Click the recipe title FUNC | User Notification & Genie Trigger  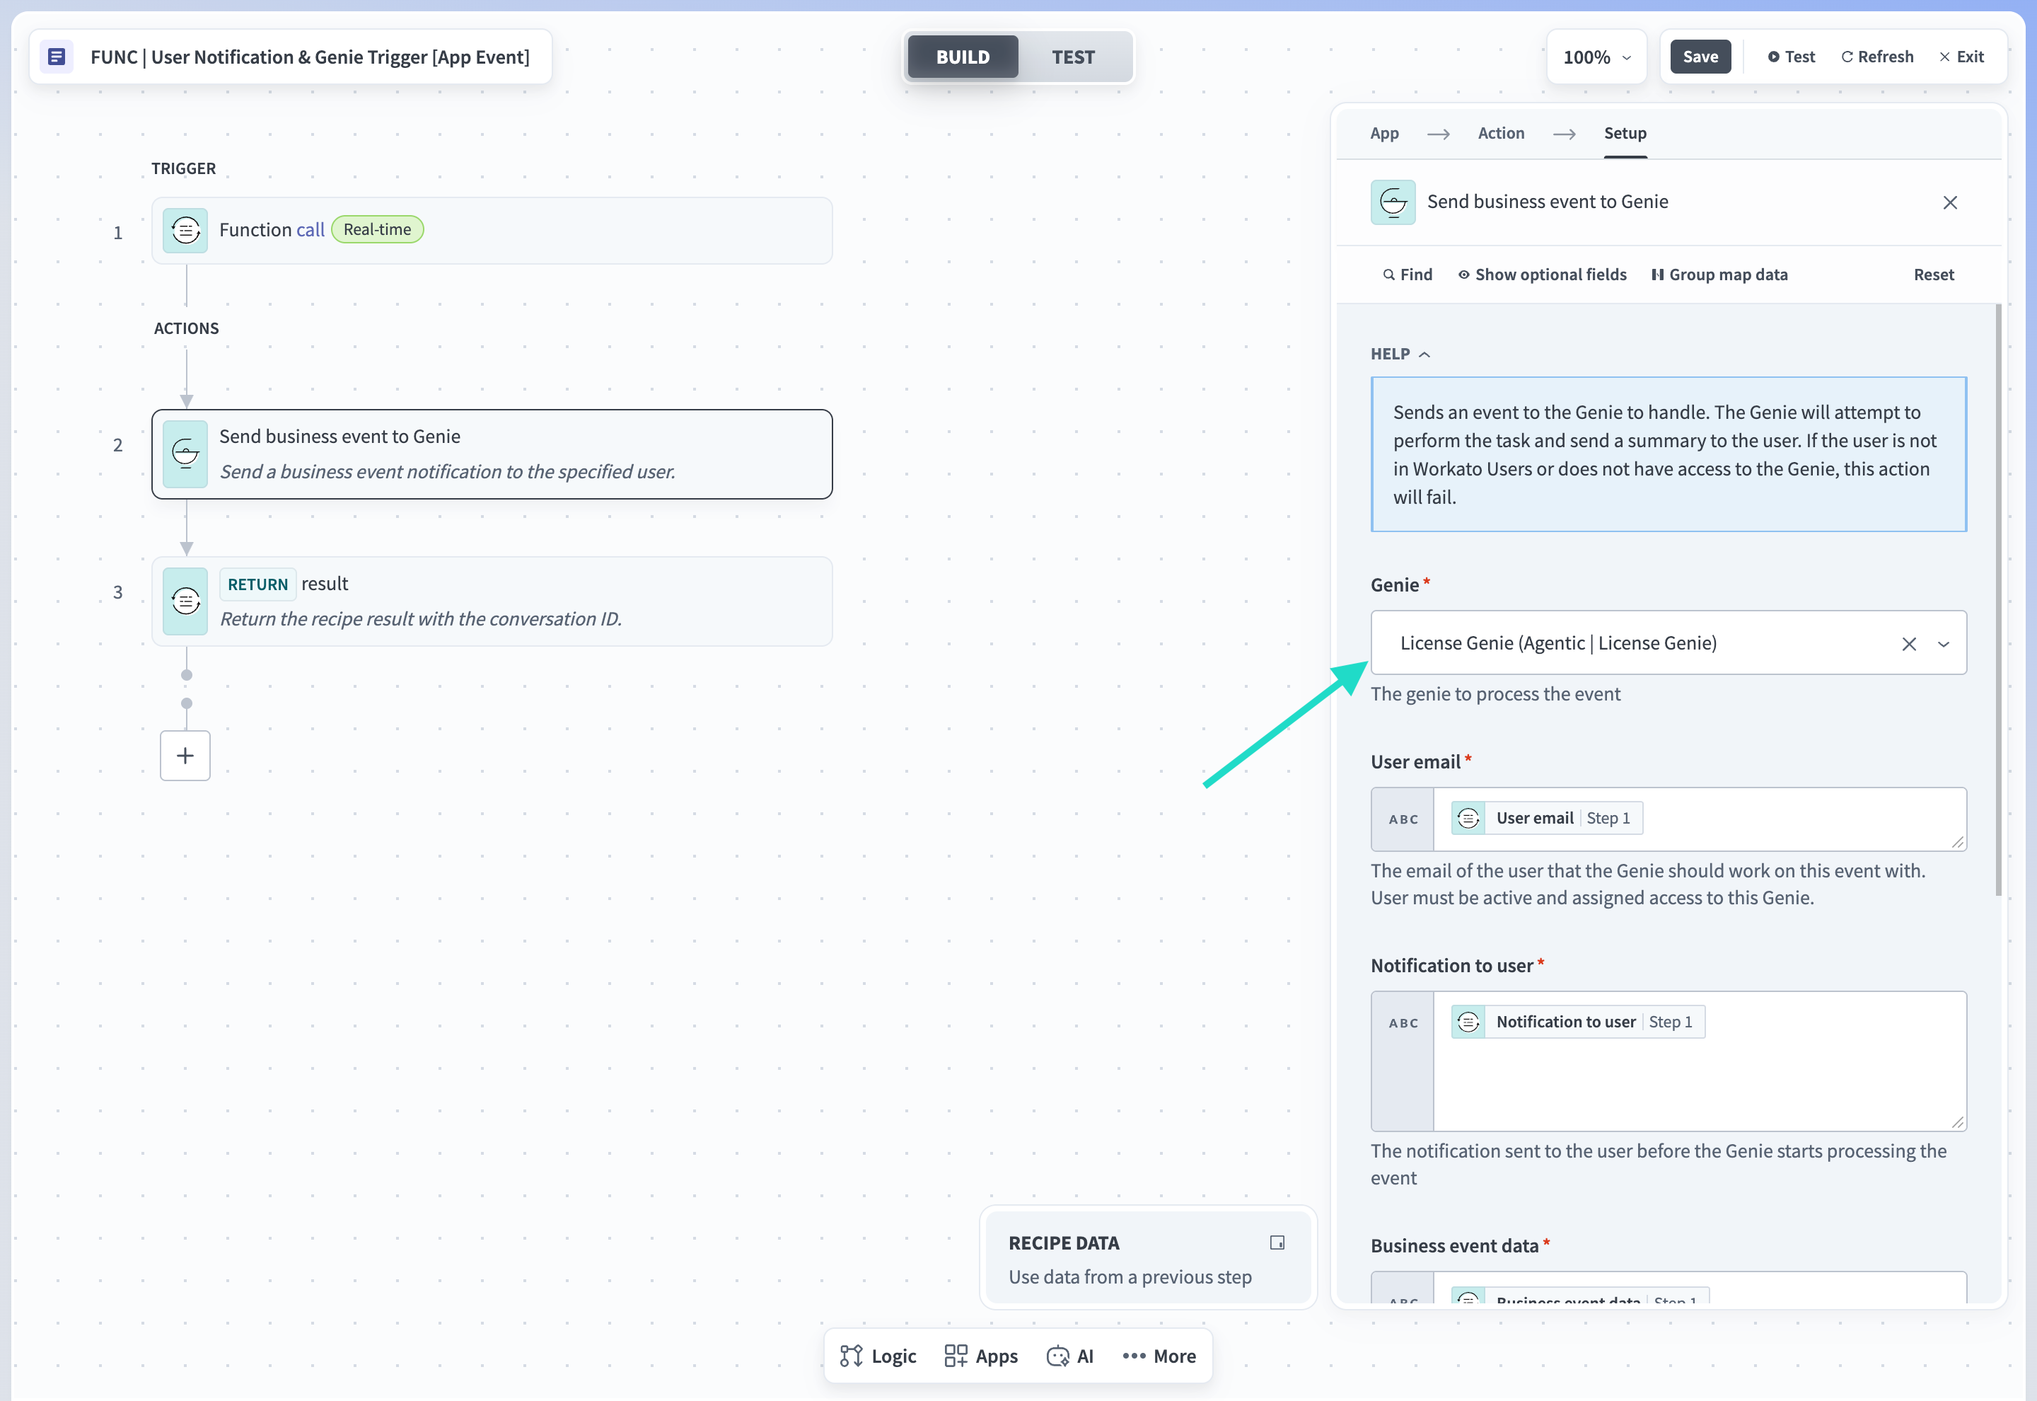tap(310, 57)
